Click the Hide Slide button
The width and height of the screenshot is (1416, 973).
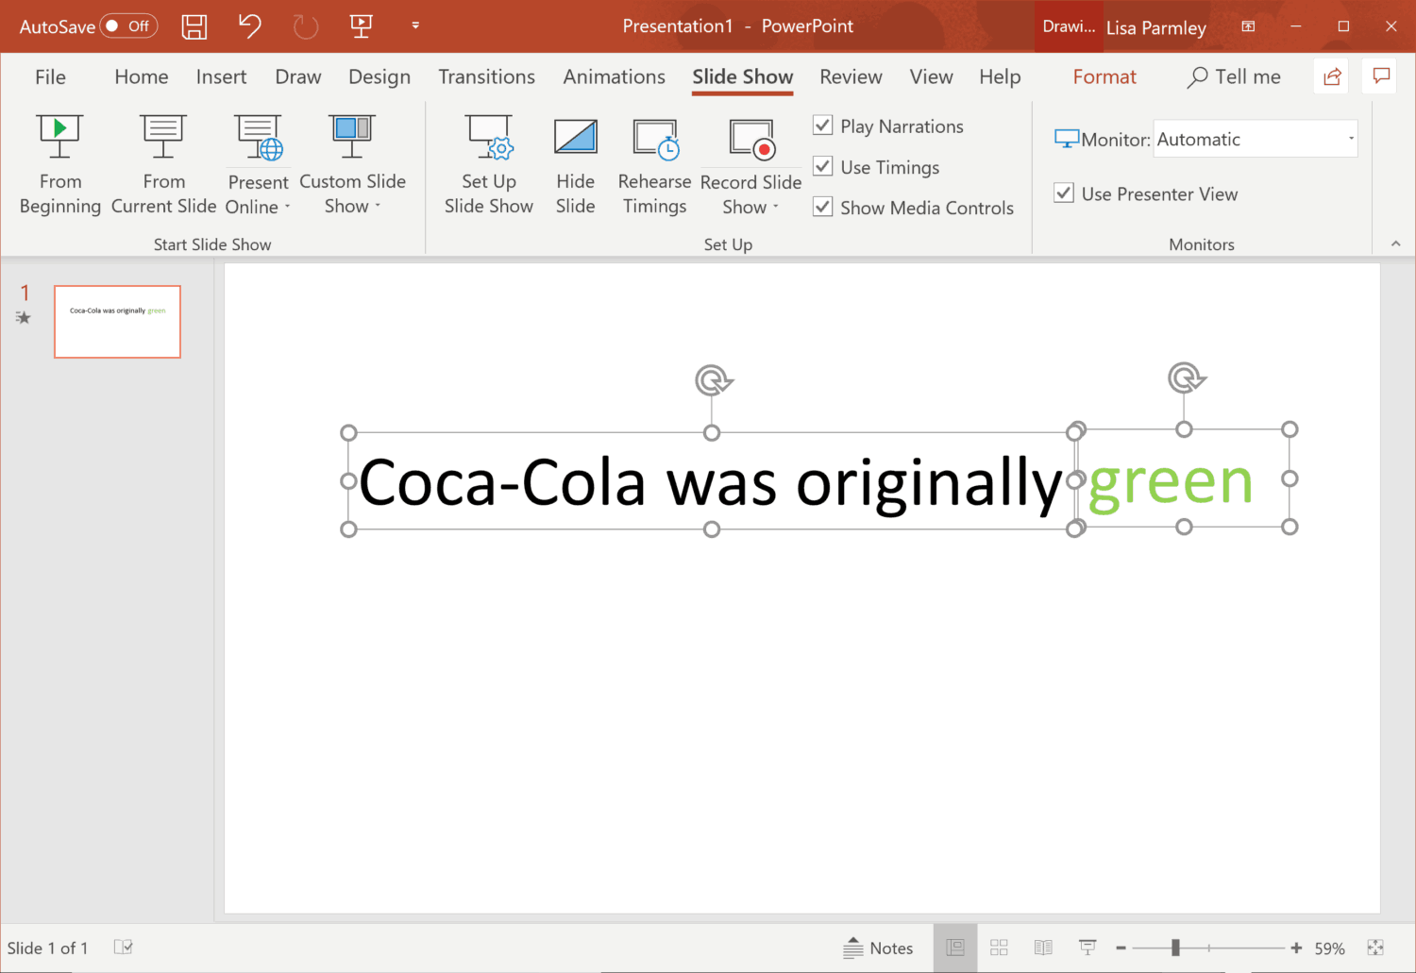pyautogui.click(x=575, y=165)
